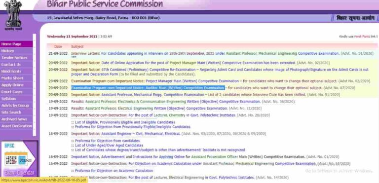
Task: Click the Hindi commission name heading
Action: point(355,18)
